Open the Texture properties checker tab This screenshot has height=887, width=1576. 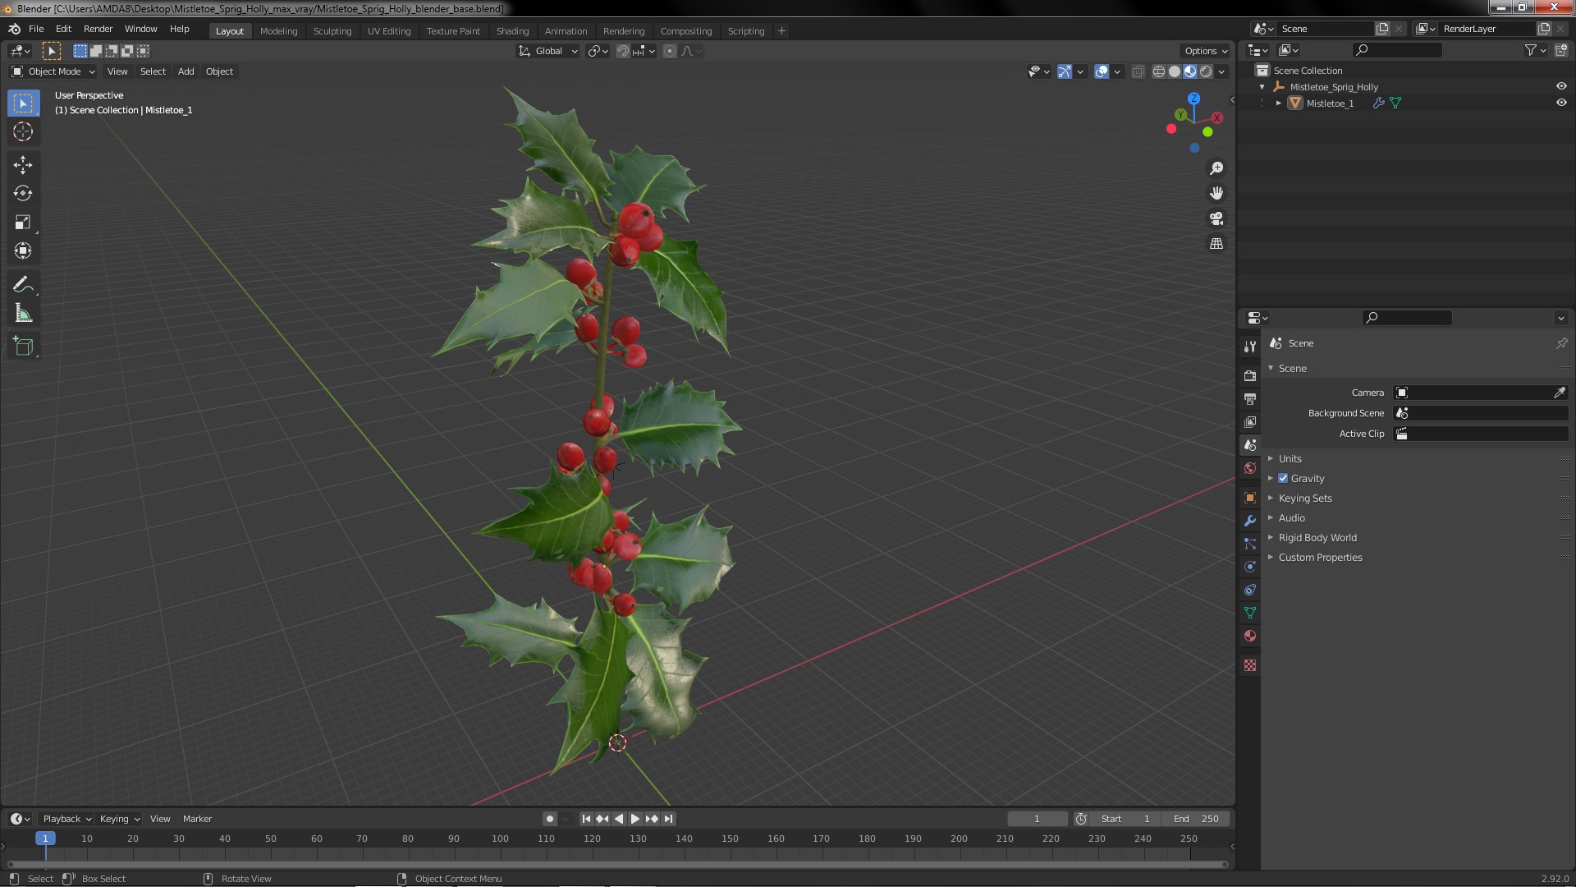click(x=1250, y=665)
